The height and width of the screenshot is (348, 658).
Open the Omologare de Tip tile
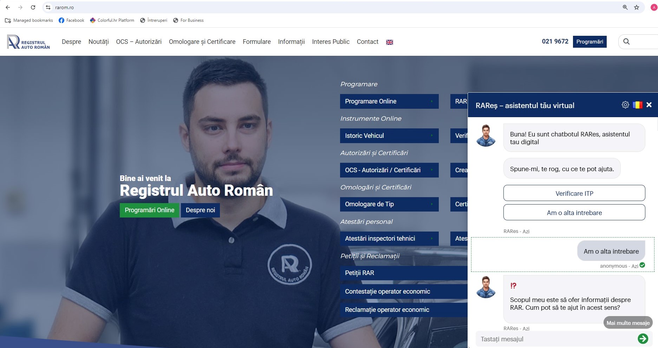pos(389,204)
